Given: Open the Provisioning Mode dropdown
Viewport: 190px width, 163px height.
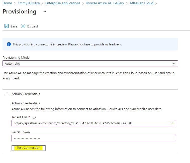Looking at the screenshot, I should (x=90, y=63).
